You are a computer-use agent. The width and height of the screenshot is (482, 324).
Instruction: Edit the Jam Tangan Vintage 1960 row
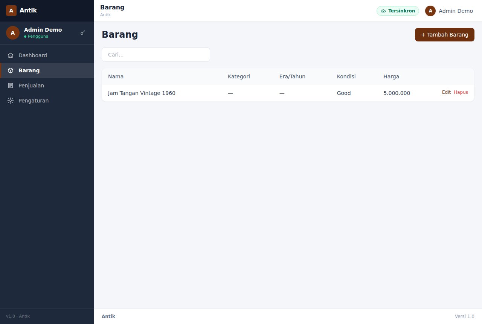[446, 92]
